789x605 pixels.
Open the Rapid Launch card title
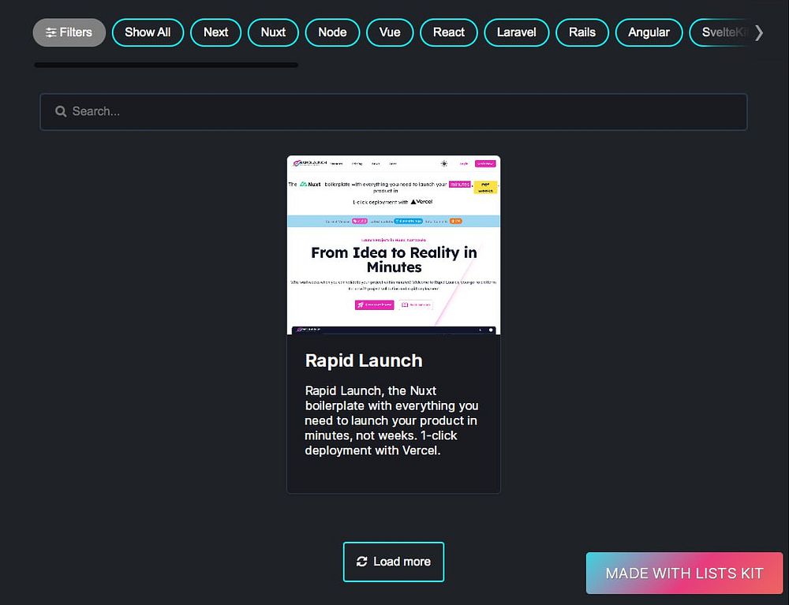[x=364, y=360]
